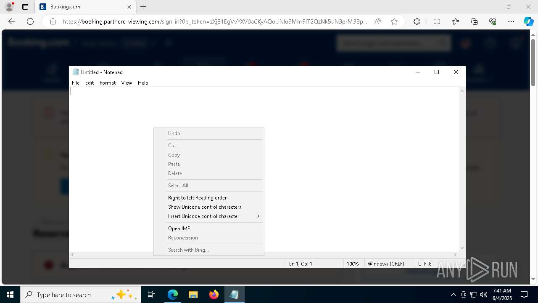Open the volume speaker icon
The height and width of the screenshot is (303, 538).
(x=483, y=295)
